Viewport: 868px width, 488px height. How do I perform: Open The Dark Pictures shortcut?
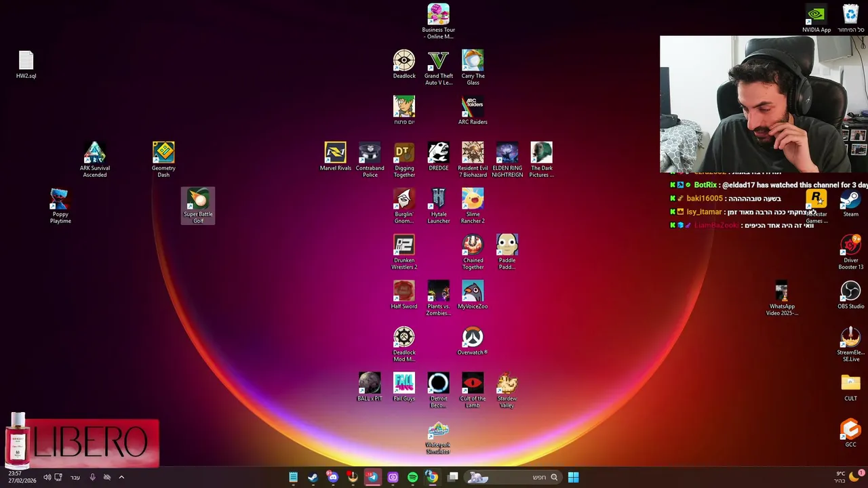(x=541, y=160)
